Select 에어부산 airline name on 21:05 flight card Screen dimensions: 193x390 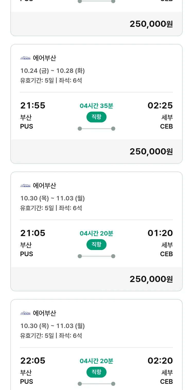45,186
